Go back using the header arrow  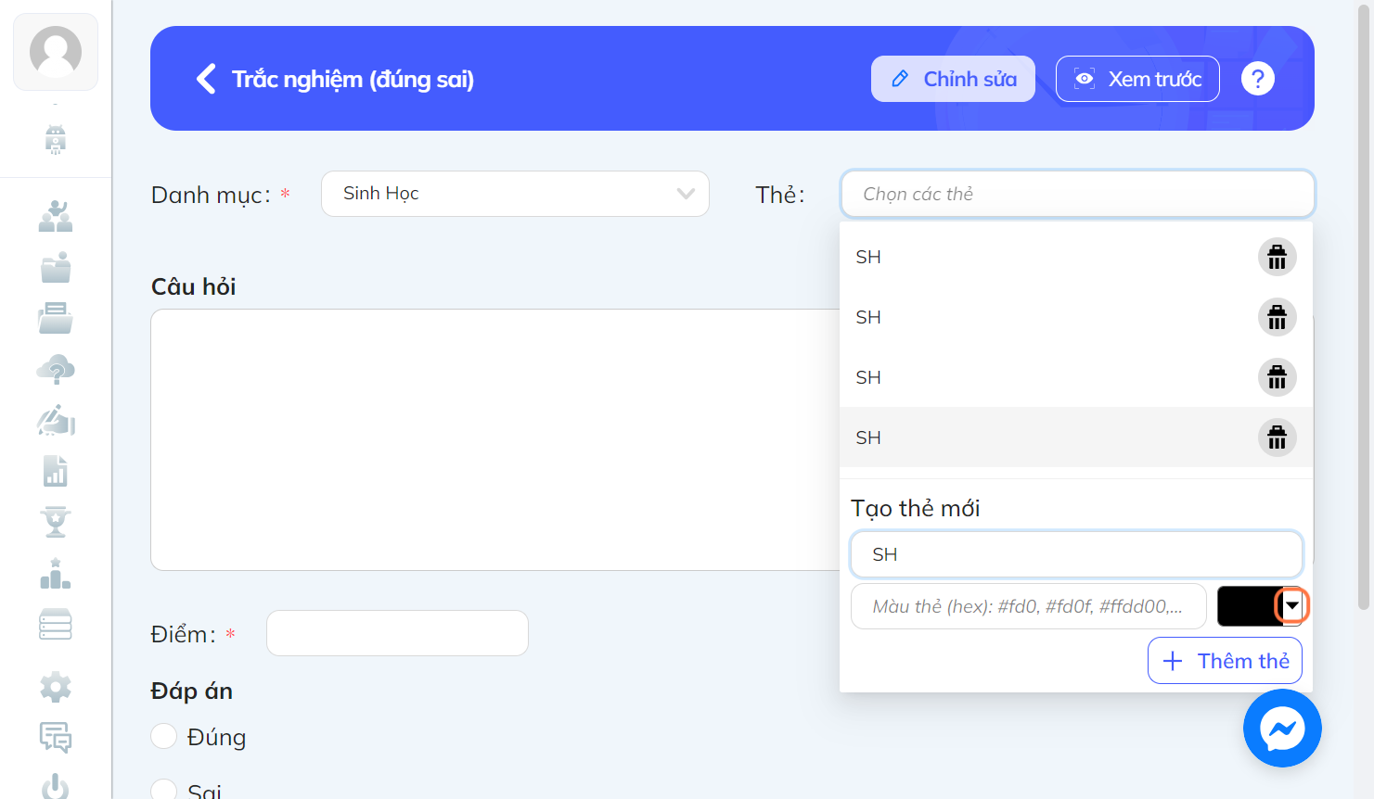(x=206, y=79)
